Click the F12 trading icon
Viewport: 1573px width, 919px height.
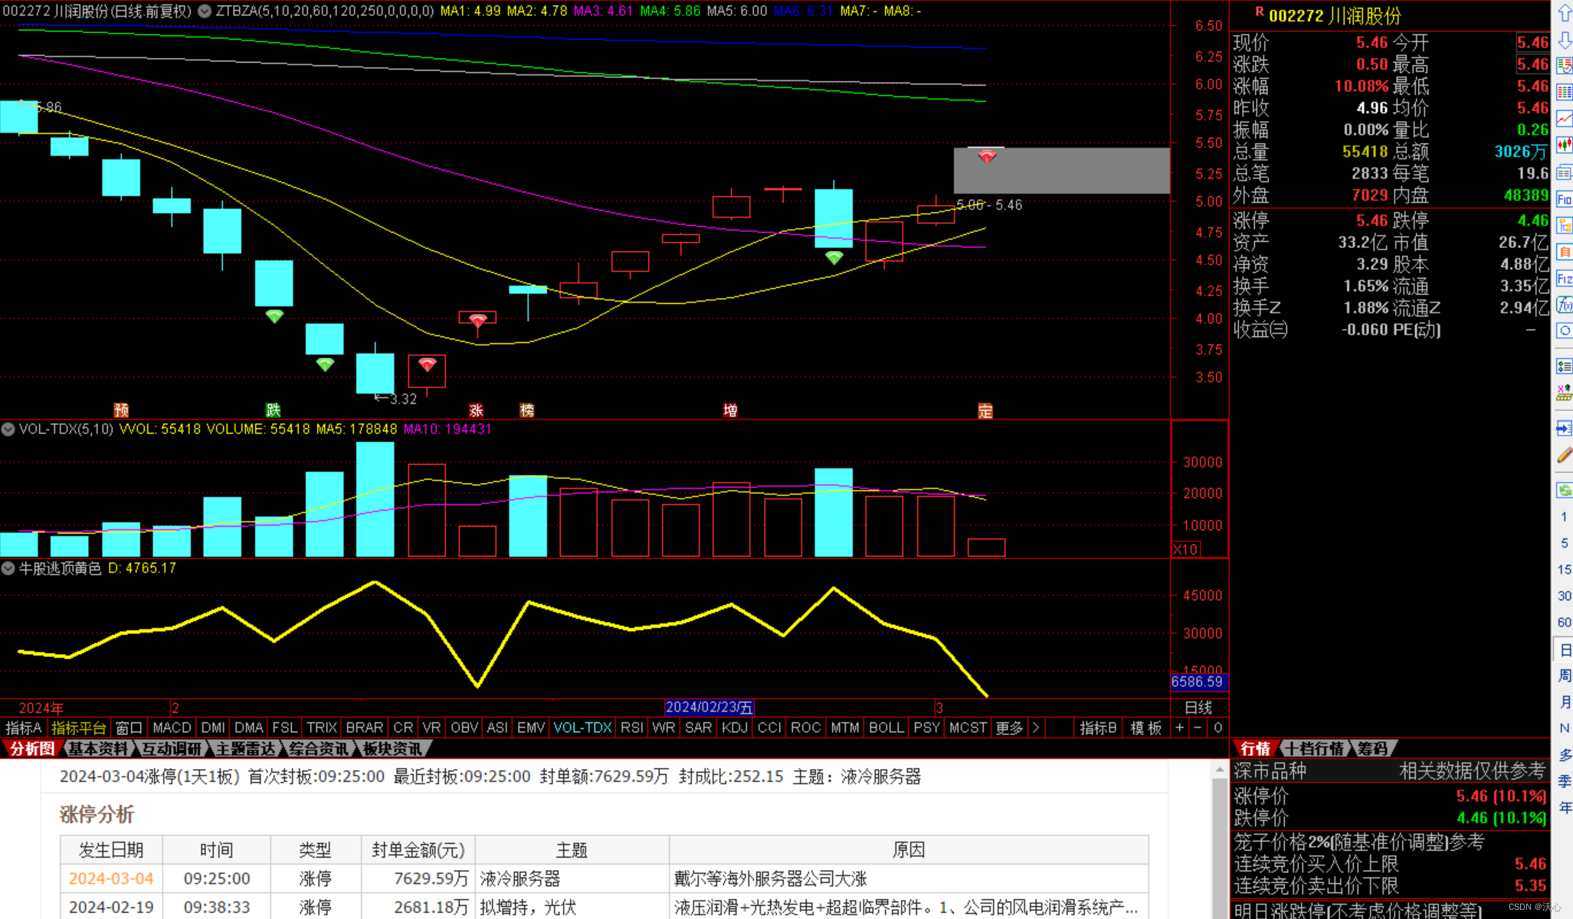pyautogui.click(x=1564, y=279)
